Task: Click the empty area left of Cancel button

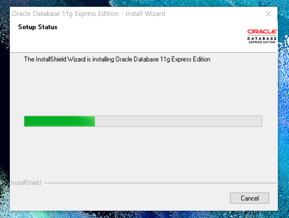Action: [x=120, y=198]
